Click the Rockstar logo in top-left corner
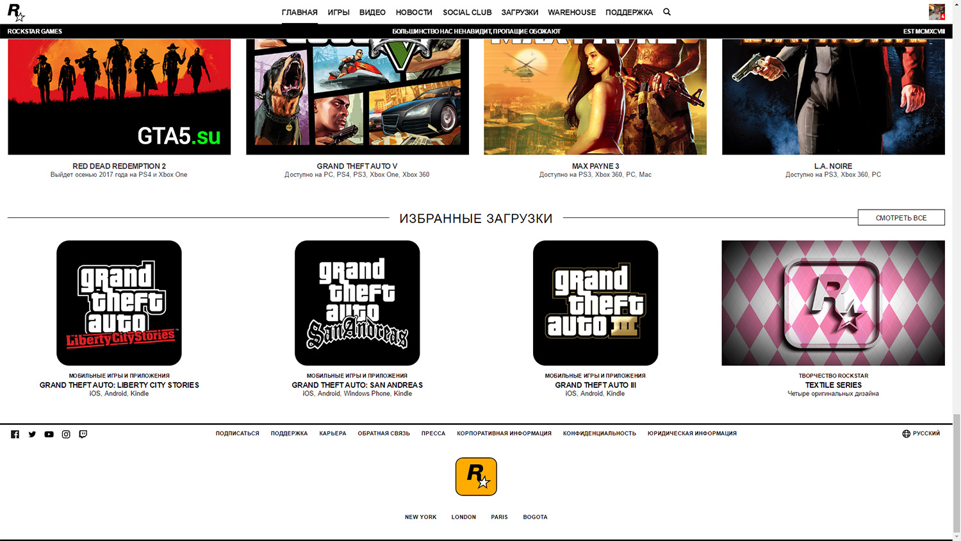Screen dimensions: 961x541 pos(15,12)
